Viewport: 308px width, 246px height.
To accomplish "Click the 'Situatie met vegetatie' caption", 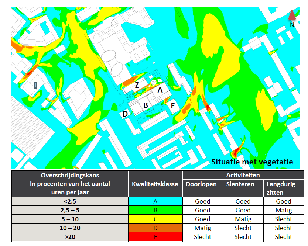I will (252, 162).
